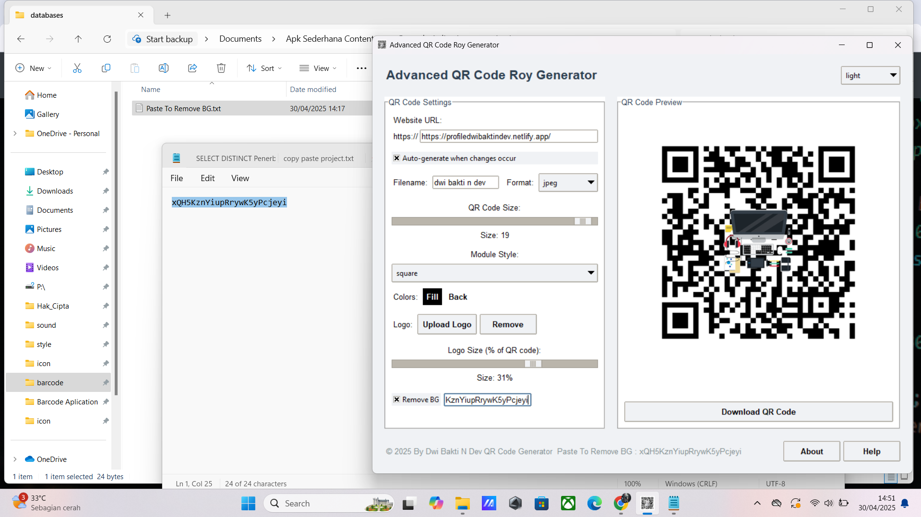Go up one folder level in File Explorer
The height and width of the screenshot is (517, 921).
coord(78,39)
